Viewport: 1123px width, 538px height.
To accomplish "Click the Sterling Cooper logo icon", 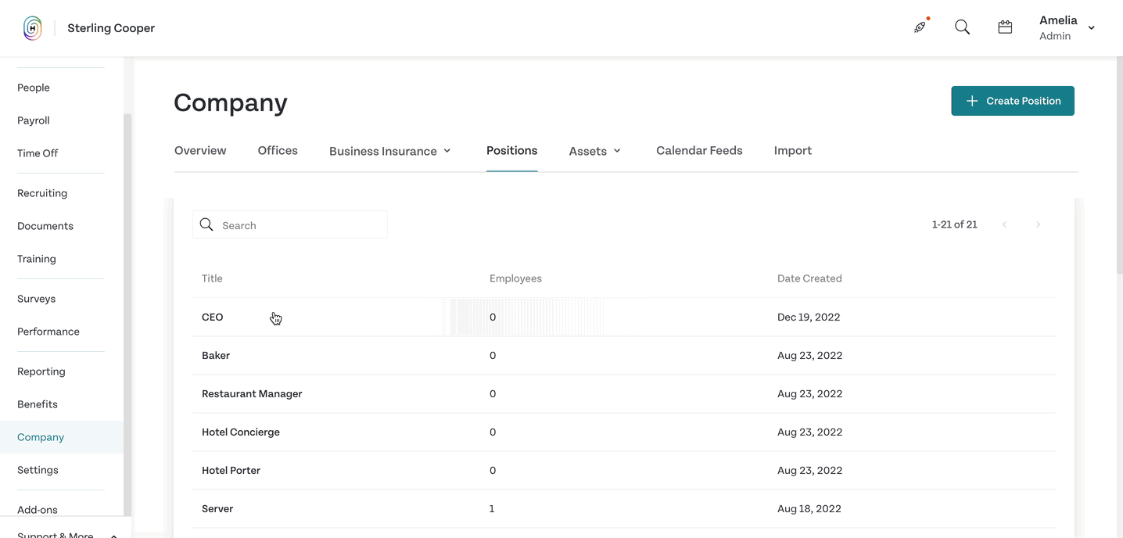I will pos(32,28).
